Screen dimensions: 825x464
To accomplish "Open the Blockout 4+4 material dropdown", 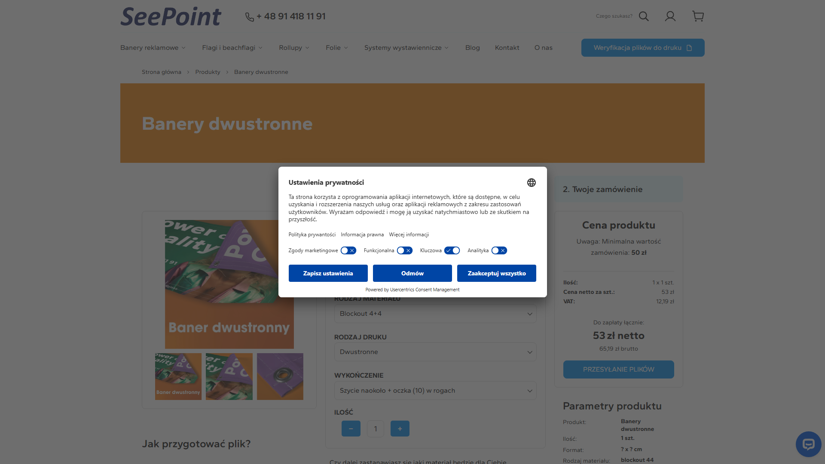I will pyautogui.click(x=435, y=314).
